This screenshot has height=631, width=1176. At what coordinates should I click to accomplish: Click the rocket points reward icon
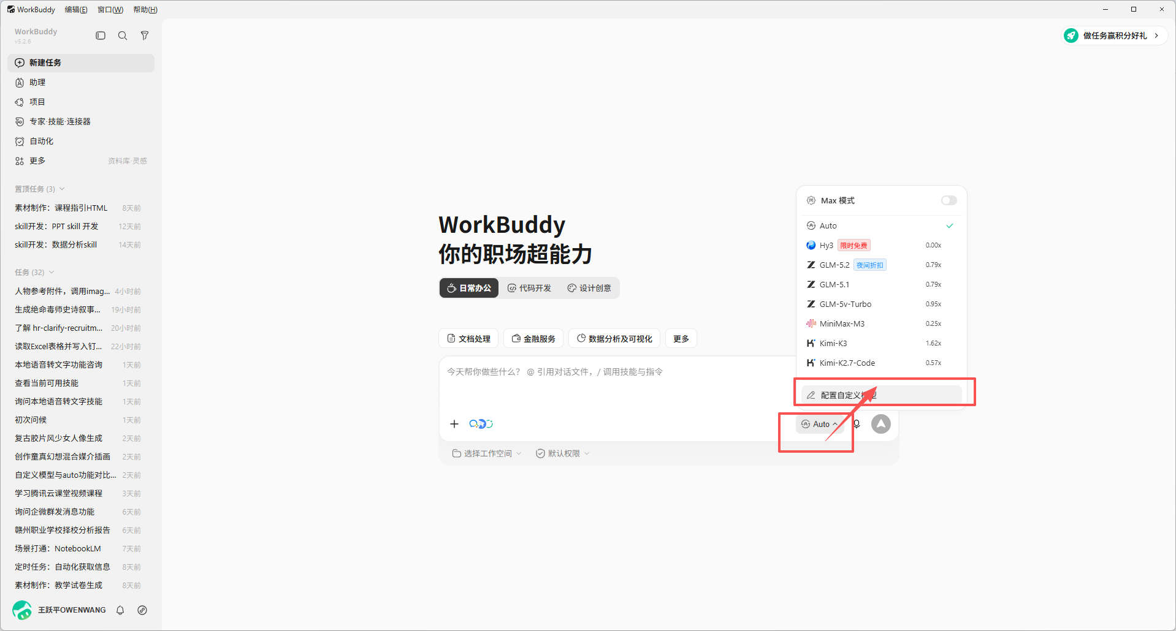point(1071,36)
